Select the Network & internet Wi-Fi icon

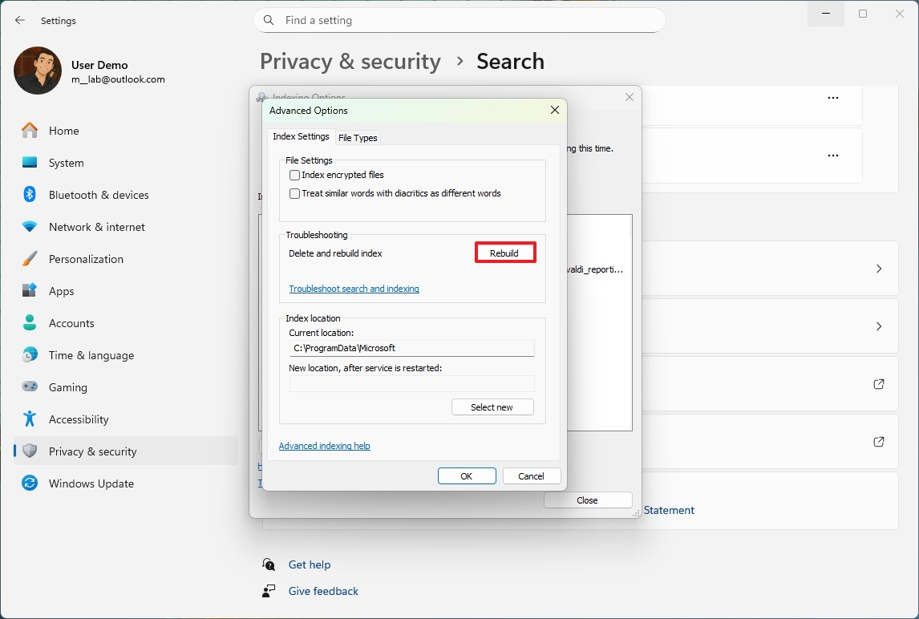pyautogui.click(x=30, y=227)
